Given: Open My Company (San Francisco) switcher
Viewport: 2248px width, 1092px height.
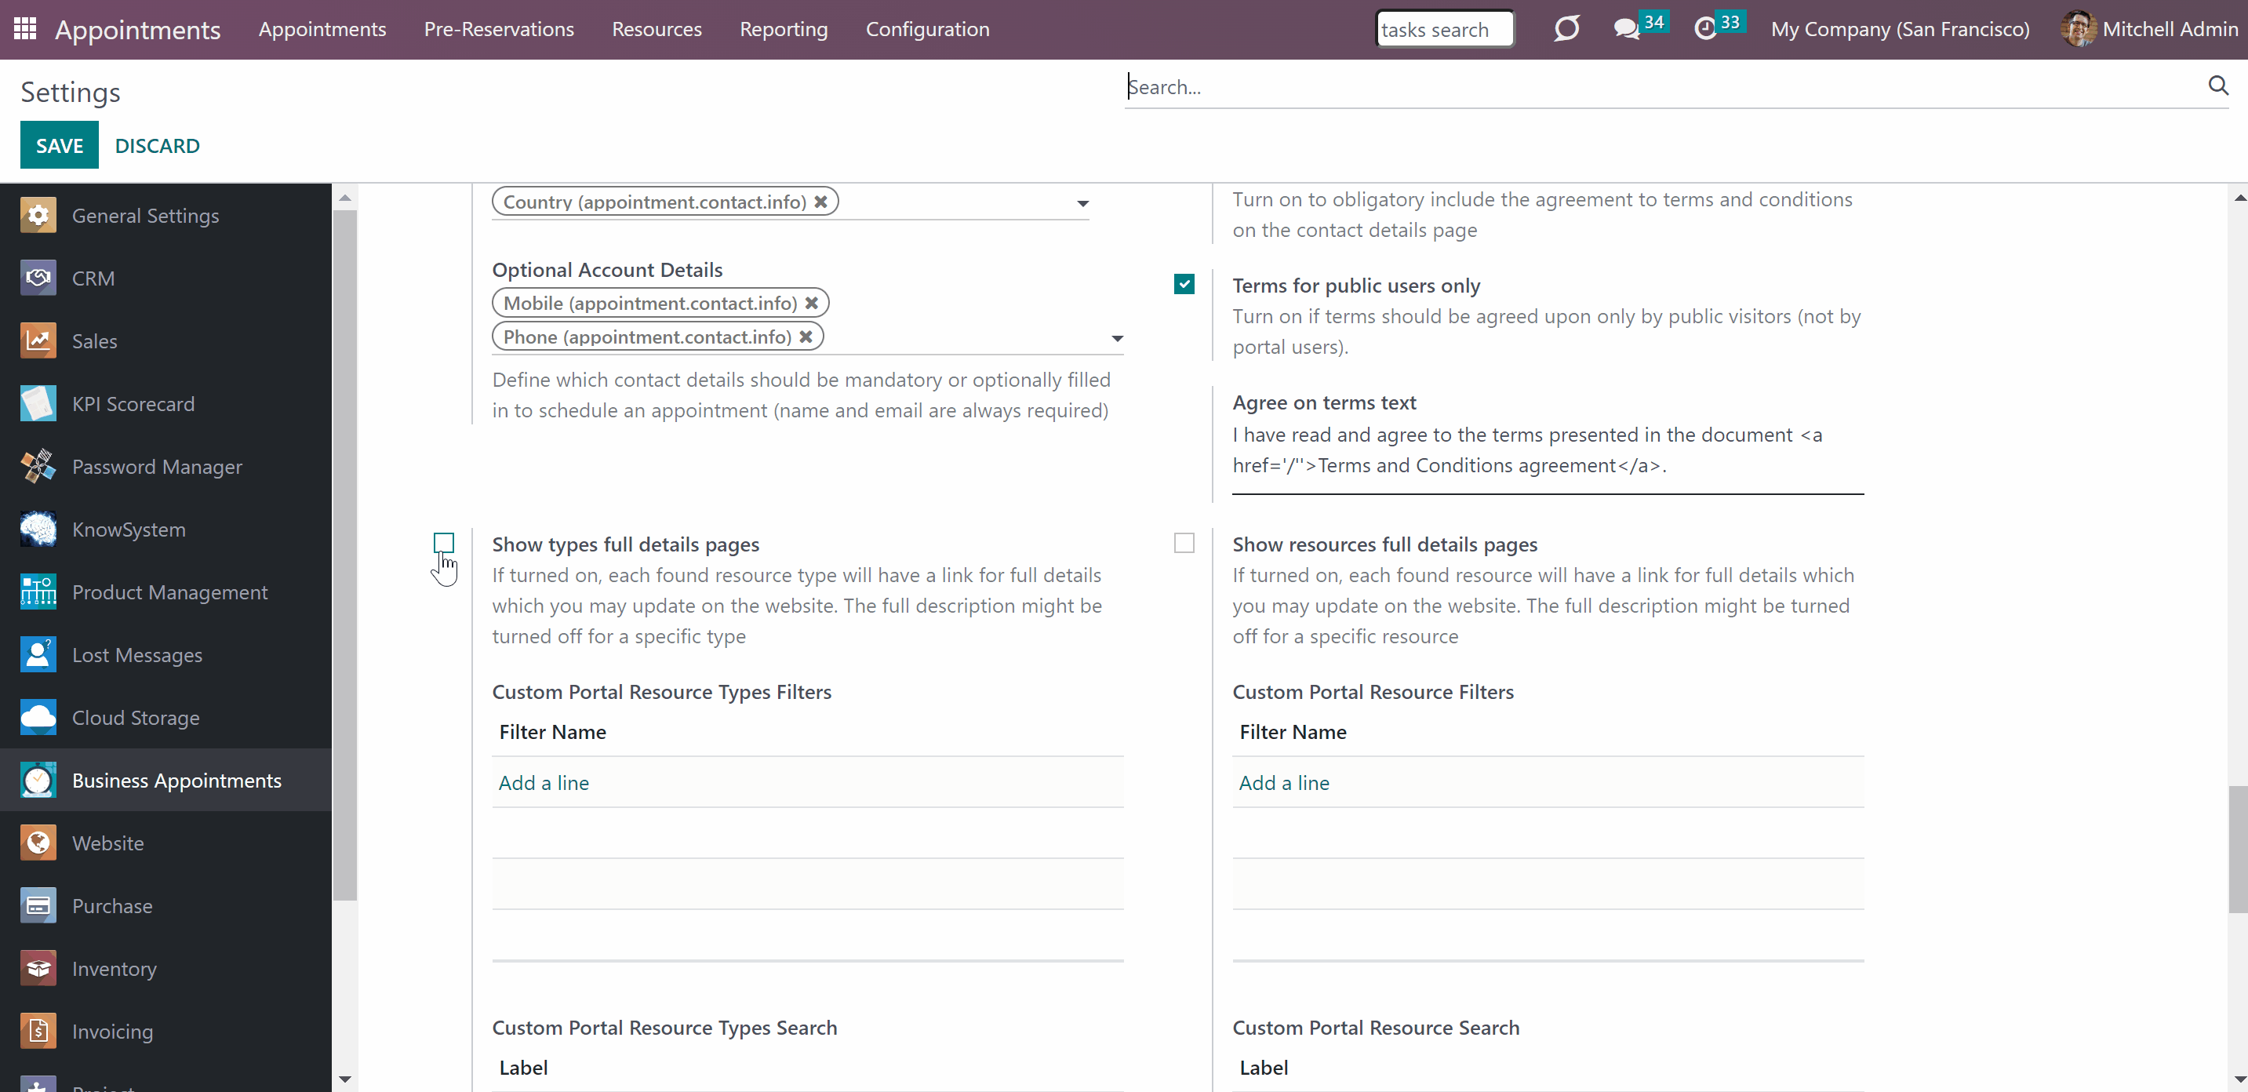Looking at the screenshot, I should [1900, 29].
